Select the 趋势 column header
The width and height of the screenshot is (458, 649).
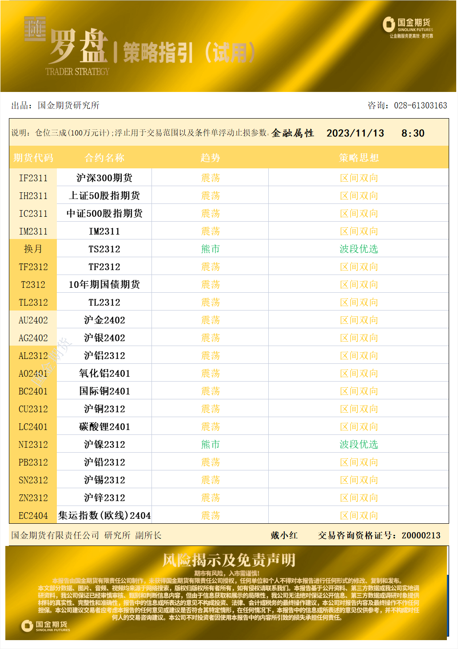(210, 158)
